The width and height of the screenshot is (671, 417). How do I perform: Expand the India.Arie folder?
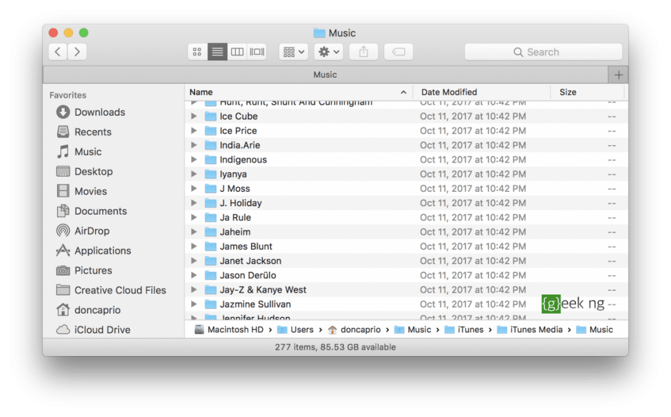[x=194, y=145]
